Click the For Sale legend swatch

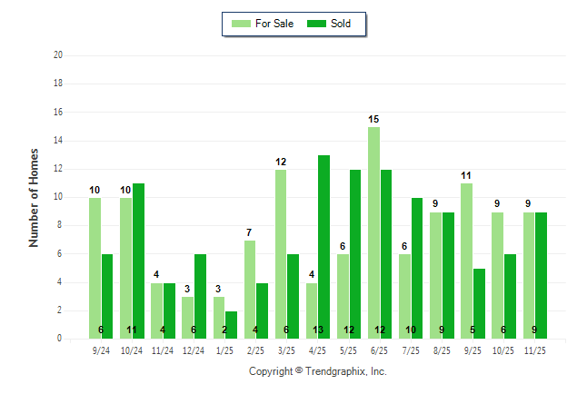(240, 24)
